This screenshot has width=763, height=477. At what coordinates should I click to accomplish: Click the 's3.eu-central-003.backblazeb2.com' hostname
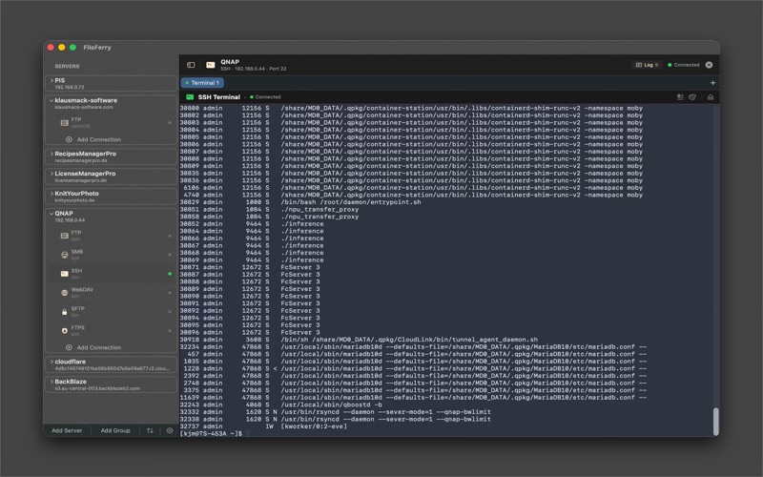(97, 388)
